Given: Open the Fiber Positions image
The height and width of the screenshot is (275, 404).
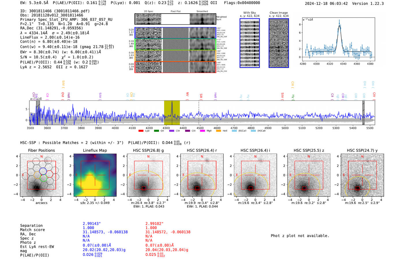Looking at the screenshot, I should point(42,175).
